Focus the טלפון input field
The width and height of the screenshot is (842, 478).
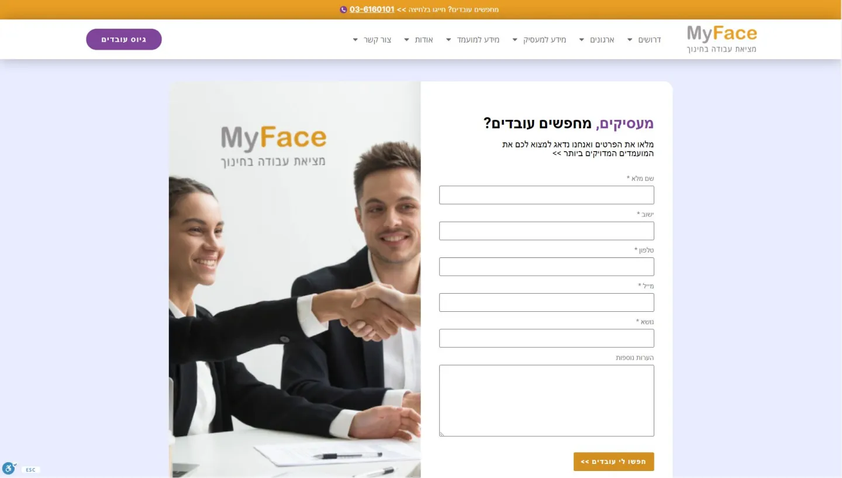pyautogui.click(x=547, y=267)
